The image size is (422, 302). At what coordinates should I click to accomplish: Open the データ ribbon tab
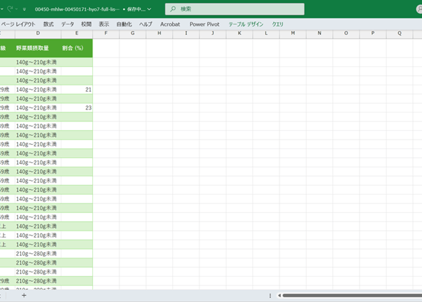[x=67, y=24]
